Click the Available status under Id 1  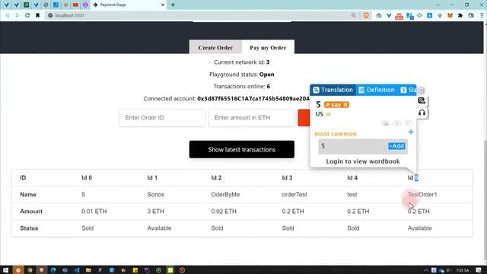pos(159,228)
